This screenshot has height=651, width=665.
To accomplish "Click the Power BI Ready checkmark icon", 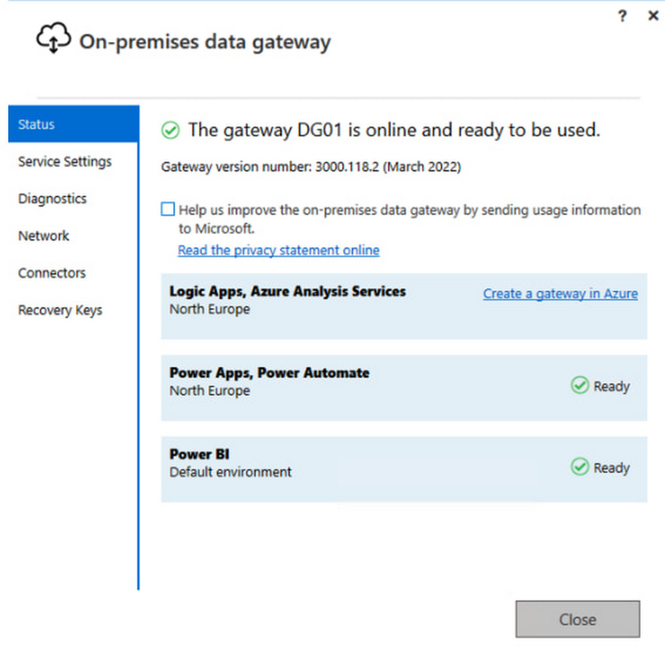I will 580,467.
